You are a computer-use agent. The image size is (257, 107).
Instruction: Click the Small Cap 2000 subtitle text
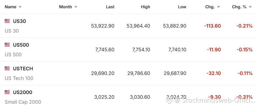click(x=23, y=102)
